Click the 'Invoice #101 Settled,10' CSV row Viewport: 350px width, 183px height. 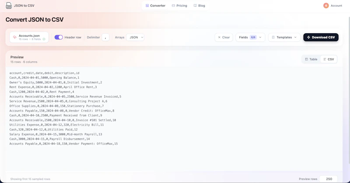pyautogui.click(x=63, y=120)
